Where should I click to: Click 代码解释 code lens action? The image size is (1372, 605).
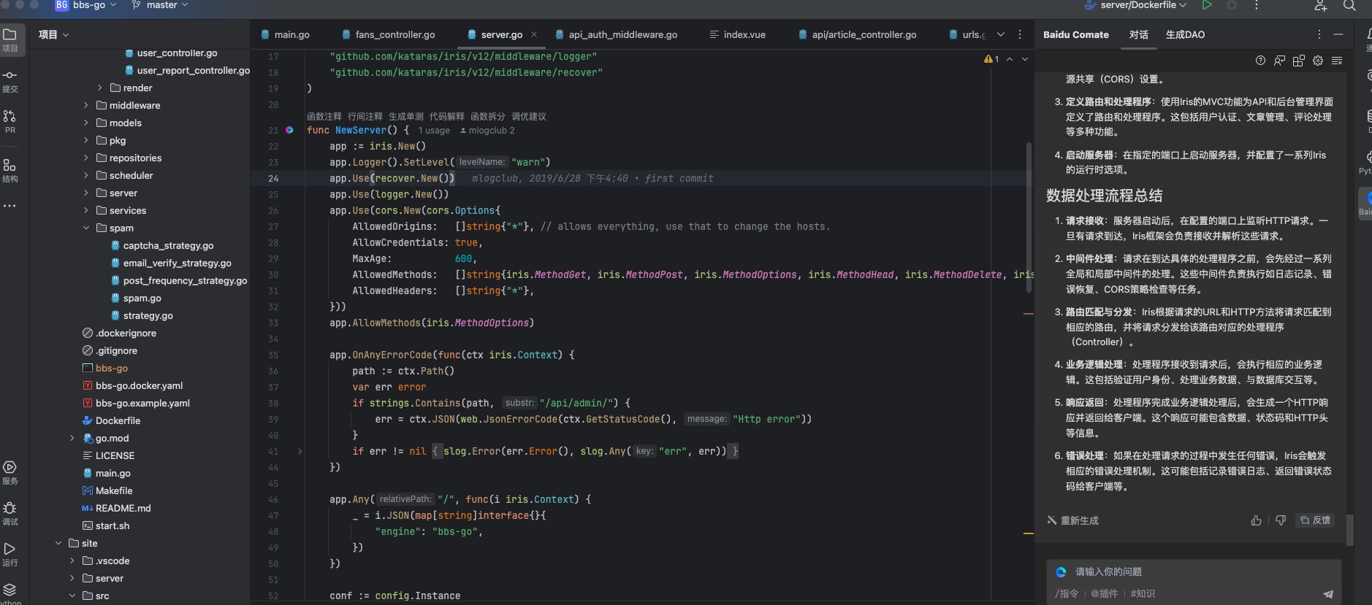click(x=447, y=116)
